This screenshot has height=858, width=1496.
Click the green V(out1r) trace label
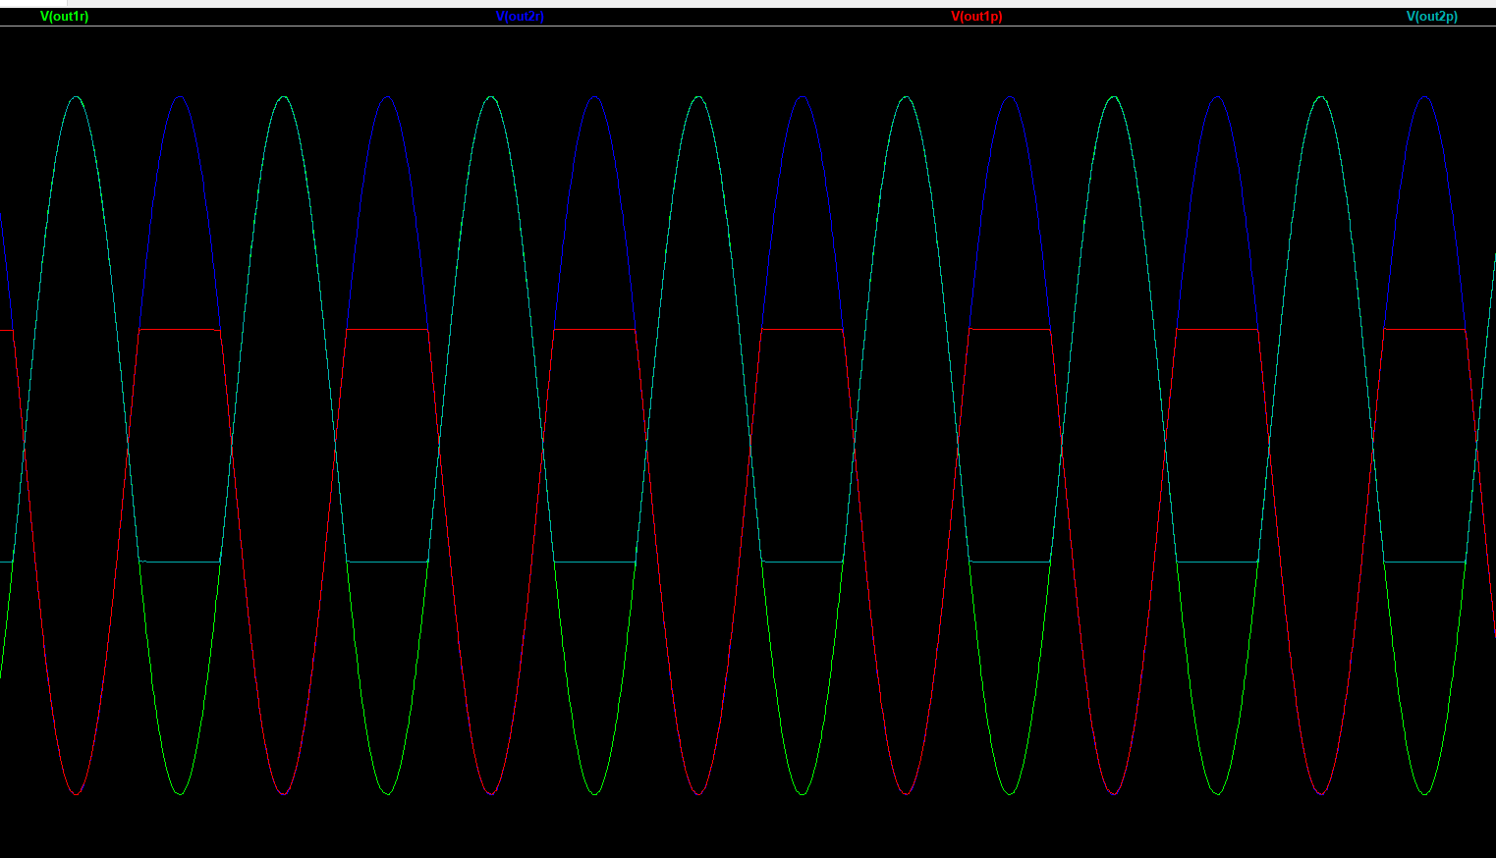(x=64, y=17)
